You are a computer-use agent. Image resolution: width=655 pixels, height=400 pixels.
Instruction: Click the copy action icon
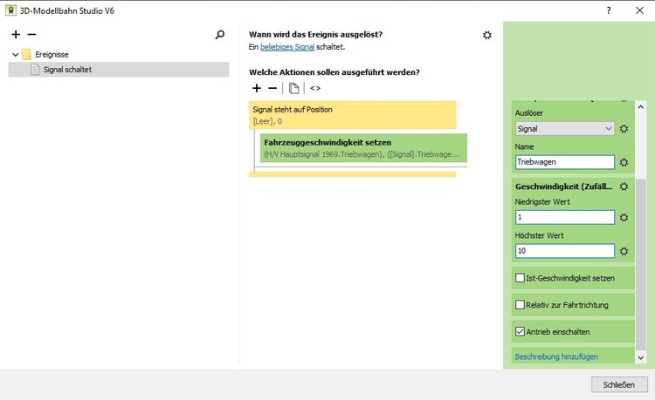coord(293,88)
